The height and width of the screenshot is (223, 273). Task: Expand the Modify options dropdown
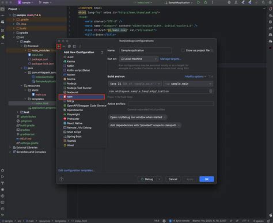tap(195, 77)
